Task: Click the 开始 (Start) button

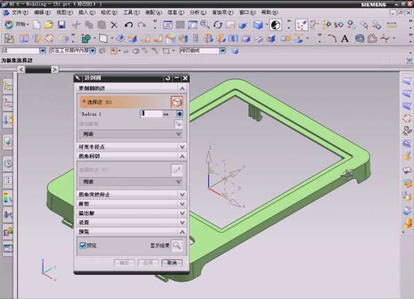Action: [17, 25]
